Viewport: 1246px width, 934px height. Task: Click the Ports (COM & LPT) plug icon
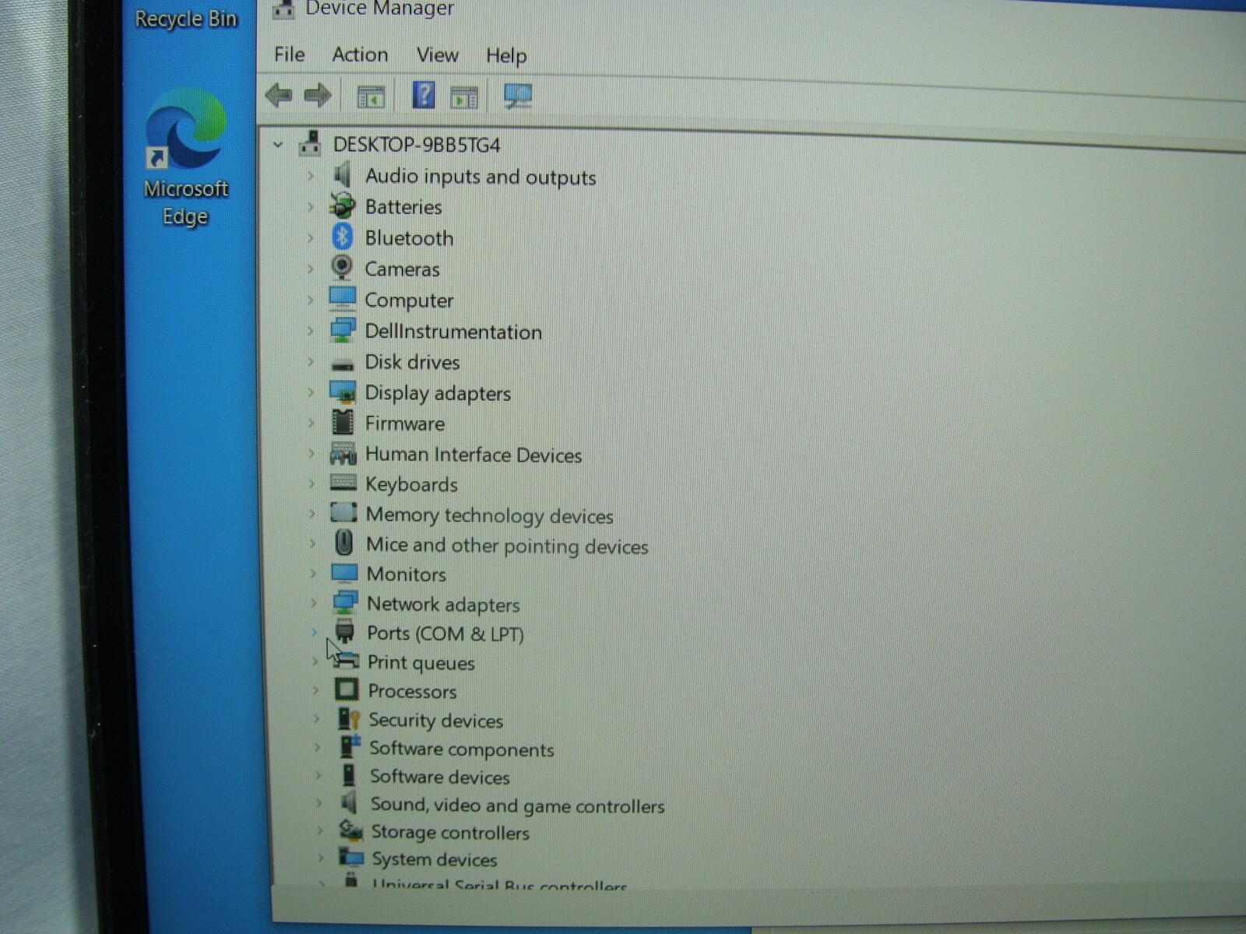pos(345,631)
